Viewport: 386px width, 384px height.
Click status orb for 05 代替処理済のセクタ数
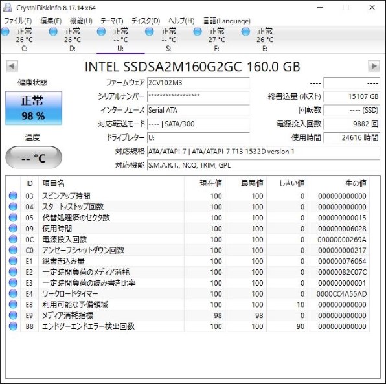(13, 218)
